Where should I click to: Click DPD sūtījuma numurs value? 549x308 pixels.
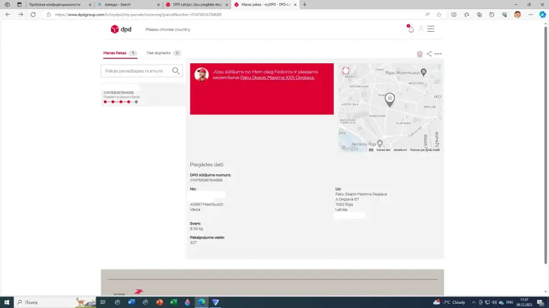point(206,180)
